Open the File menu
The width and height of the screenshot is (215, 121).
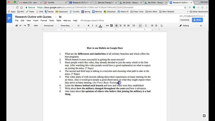coord(17,21)
